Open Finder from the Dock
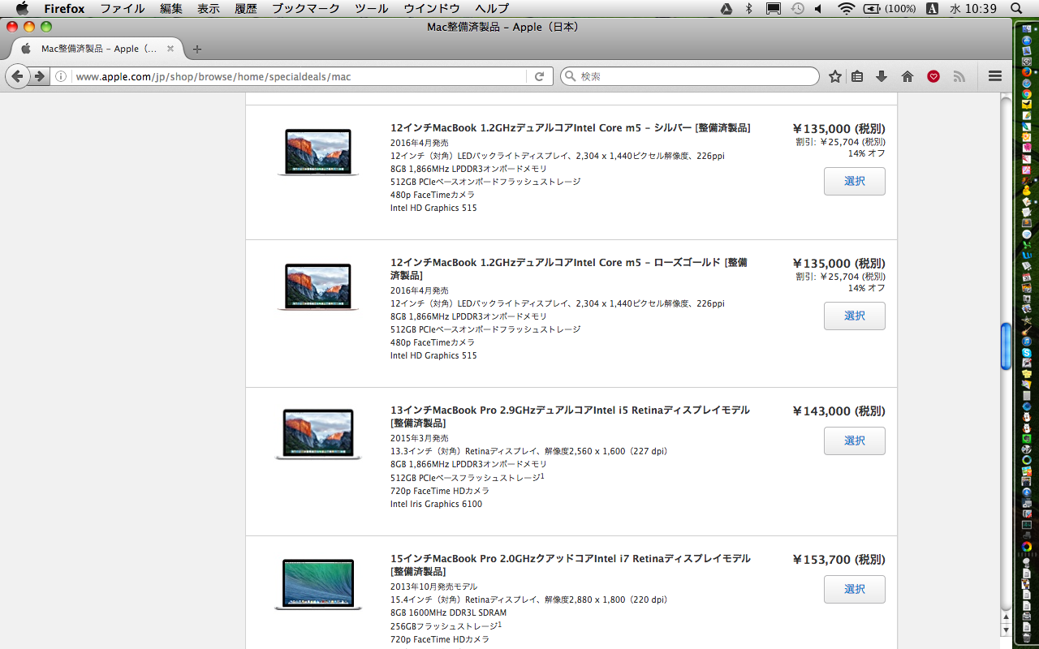 point(1027,28)
